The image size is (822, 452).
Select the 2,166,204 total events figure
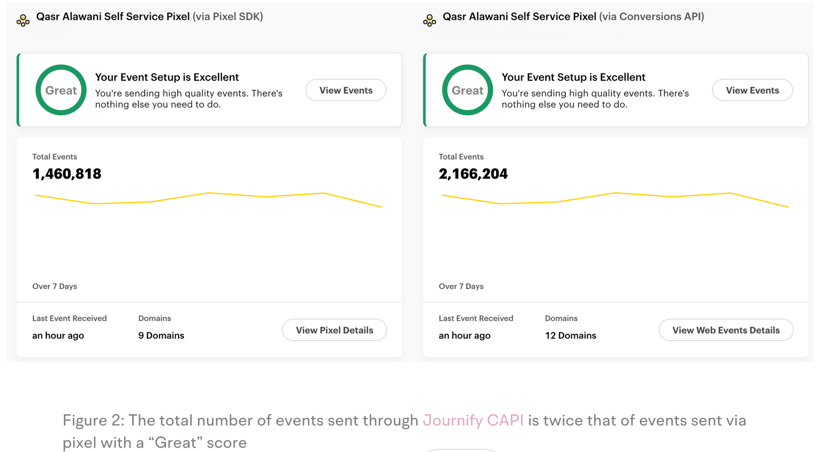(473, 174)
